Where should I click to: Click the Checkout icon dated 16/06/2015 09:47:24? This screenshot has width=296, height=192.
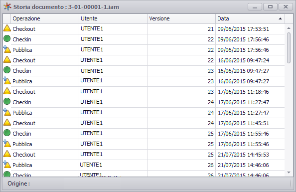click(x=7, y=59)
